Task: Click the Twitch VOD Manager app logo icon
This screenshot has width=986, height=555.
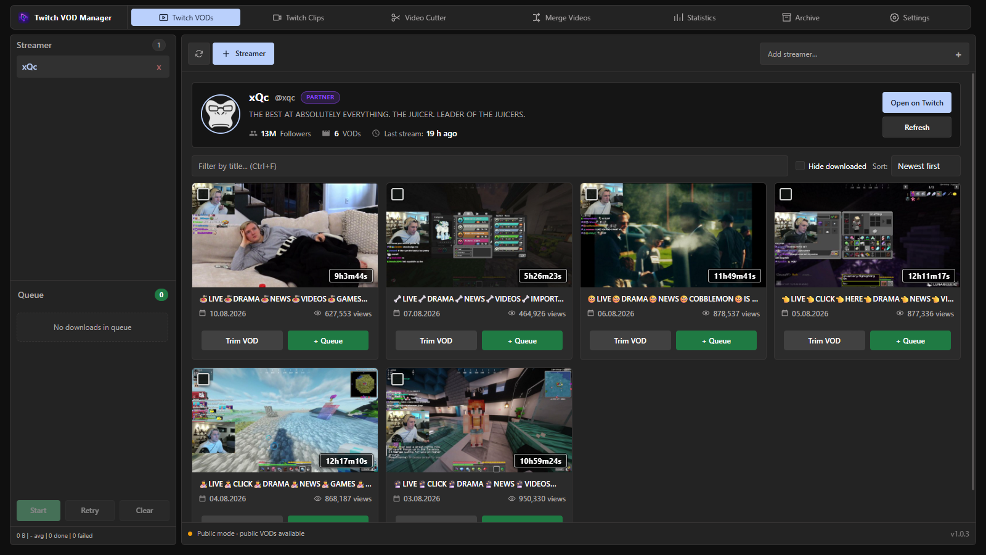Action: coord(23,17)
